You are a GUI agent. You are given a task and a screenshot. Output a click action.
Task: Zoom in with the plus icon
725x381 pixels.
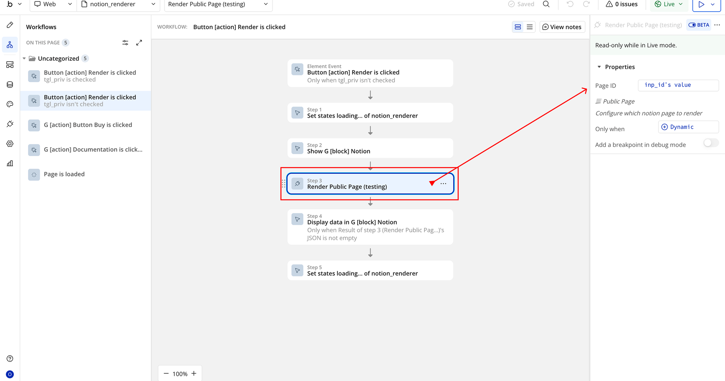click(194, 374)
